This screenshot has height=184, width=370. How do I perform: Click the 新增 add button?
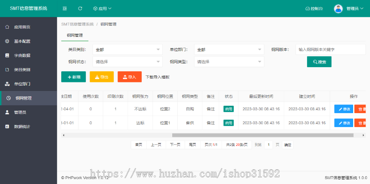tap(74, 77)
